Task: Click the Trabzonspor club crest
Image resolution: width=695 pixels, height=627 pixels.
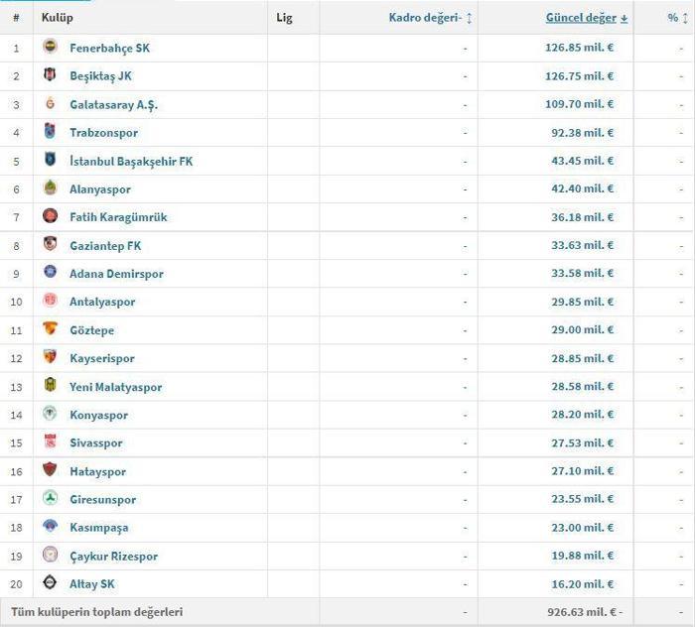Action: [x=50, y=131]
